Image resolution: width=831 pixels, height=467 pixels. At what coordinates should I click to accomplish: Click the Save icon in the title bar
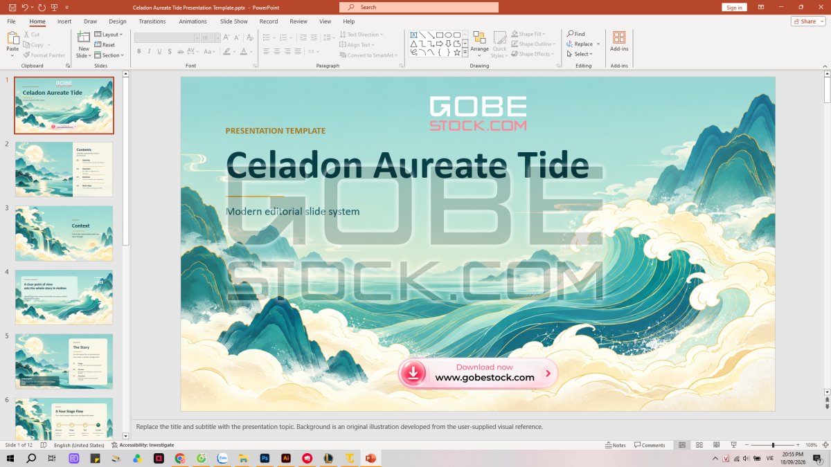[12, 7]
